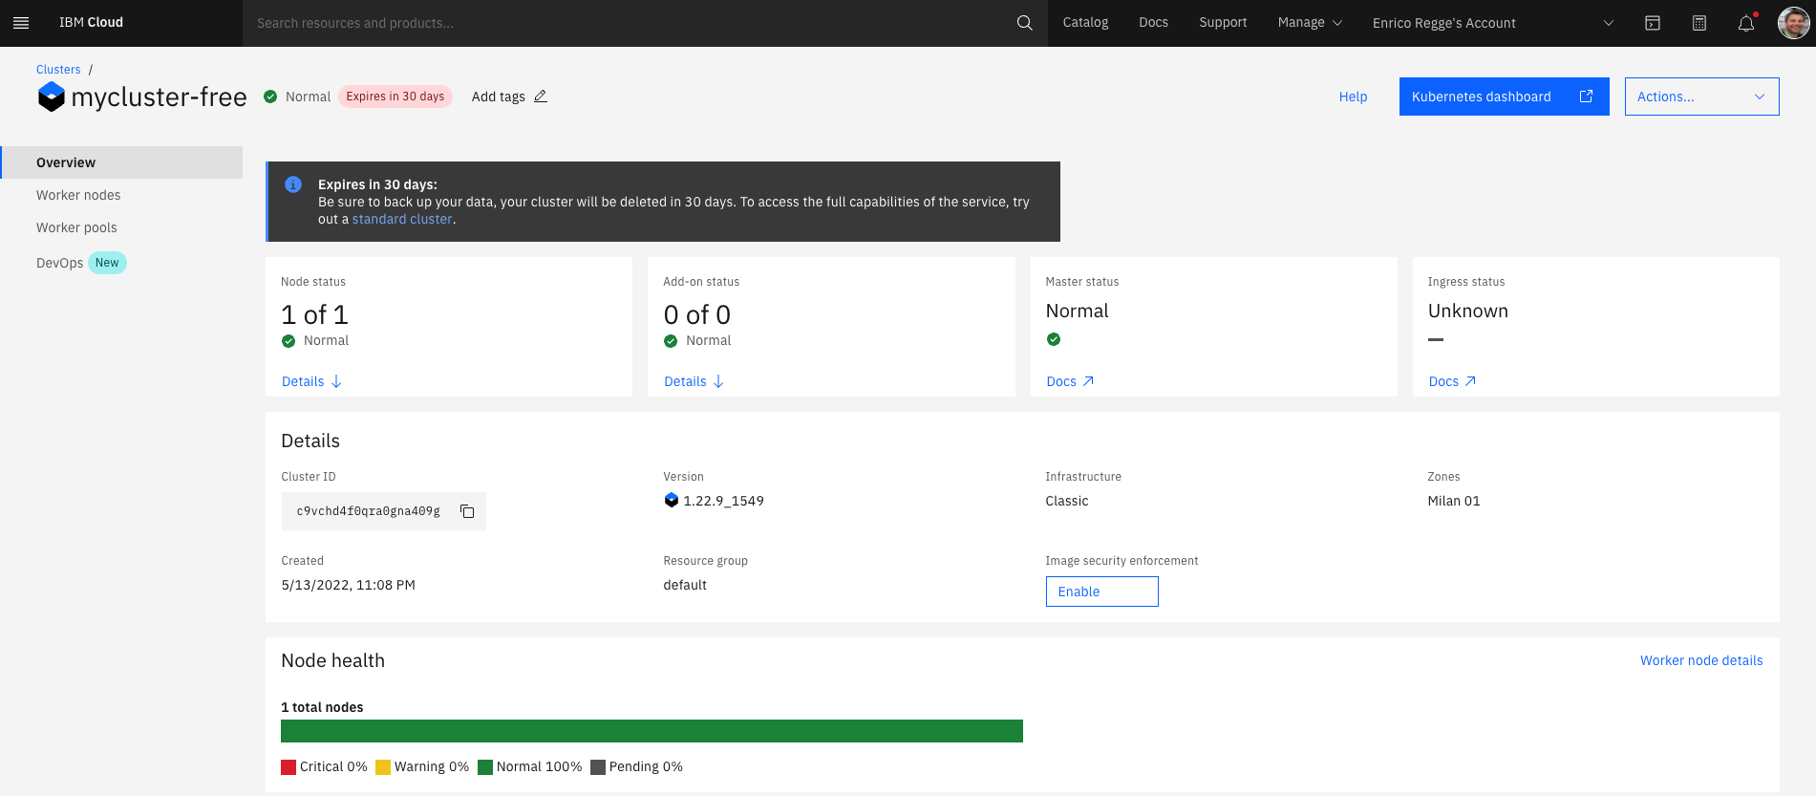
Task: Expand the account switcher chevron
Action: 1609,23
